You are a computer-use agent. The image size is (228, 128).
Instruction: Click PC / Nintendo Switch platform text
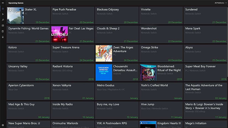(195, 71)
